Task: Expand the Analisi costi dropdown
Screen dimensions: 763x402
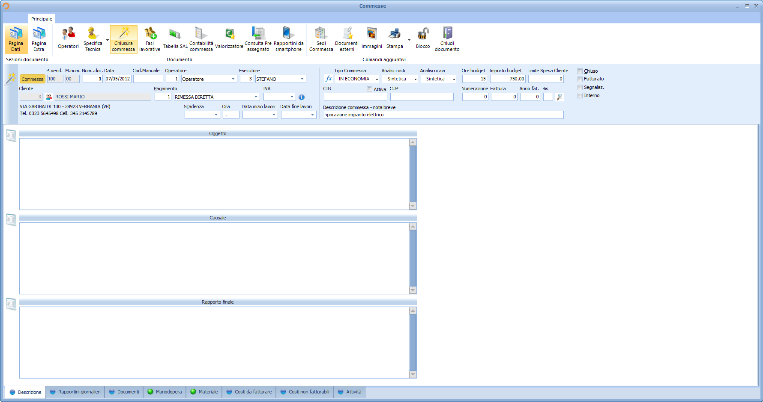Action: tap(415, 79)
